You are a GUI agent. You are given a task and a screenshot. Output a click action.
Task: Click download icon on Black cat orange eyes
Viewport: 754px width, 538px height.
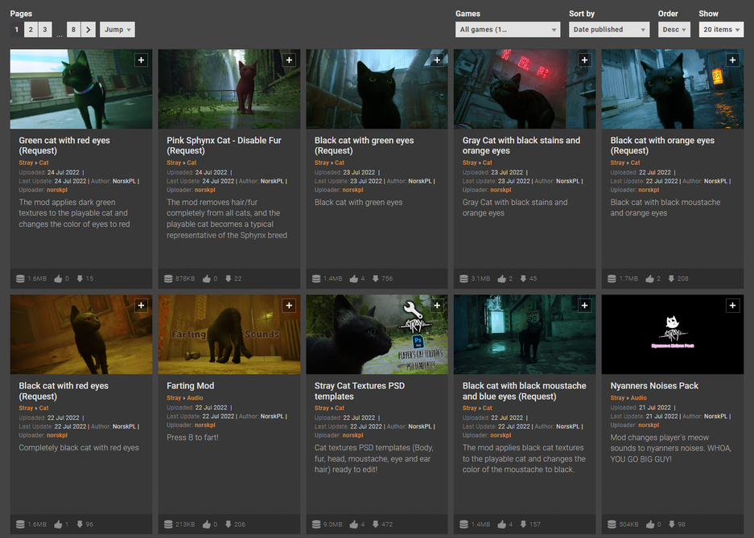coord(673,279)
